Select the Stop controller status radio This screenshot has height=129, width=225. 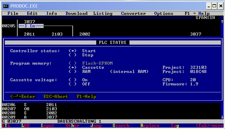click(x=73, y=55)
